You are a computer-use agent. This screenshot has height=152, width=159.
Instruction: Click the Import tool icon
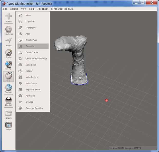[x=8, y=16]
